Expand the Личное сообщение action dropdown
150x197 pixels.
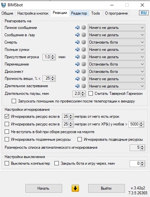pyautogui.click(x=117, y=28)
